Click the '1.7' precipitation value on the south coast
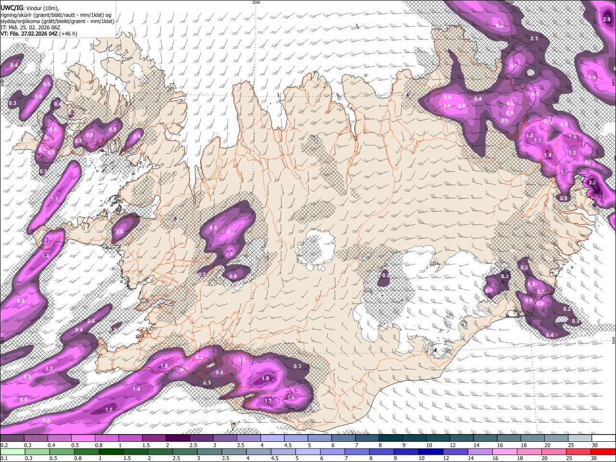The height and width of the screenshot is (462, 616). [269, 400]
